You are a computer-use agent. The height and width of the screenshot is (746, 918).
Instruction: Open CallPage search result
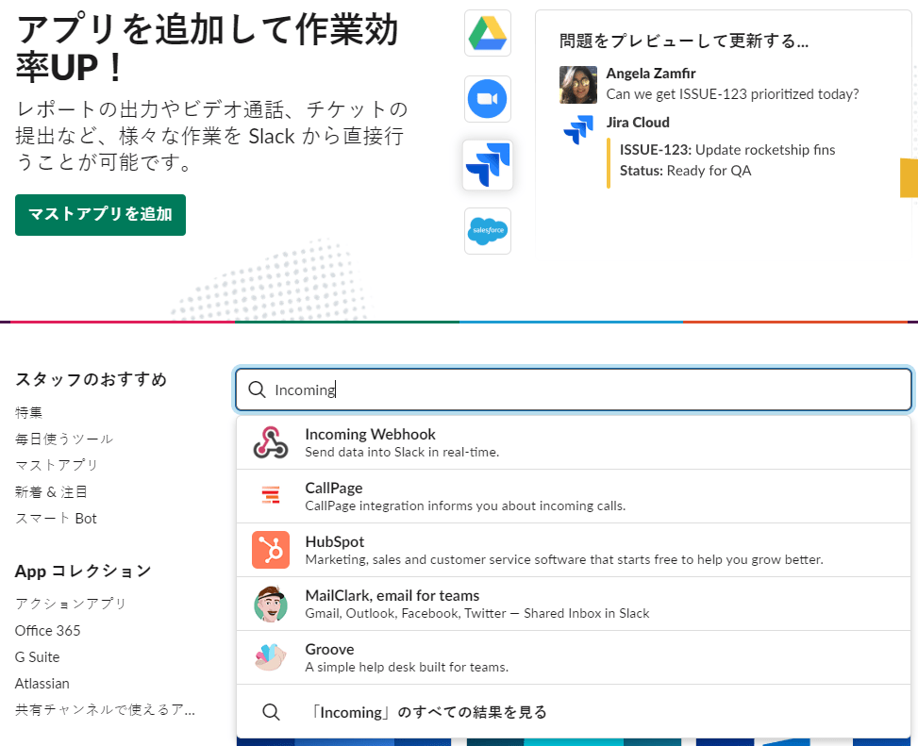pos(574,496)
